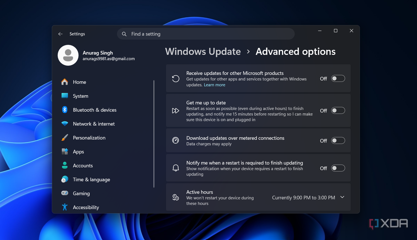Click the Anurag Singh account name
The height and width of the screenshot is (240, 417).
click(x=98, y=53)
